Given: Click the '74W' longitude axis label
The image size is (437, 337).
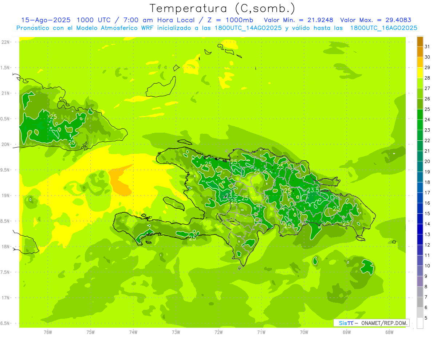Looking at the screenshot, I should (133, 332).
